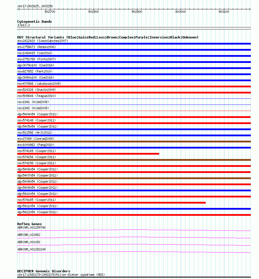Click the ABR|NM_021962 gene label
Viewport: 259px width, 279px height.
click(29, 235)
